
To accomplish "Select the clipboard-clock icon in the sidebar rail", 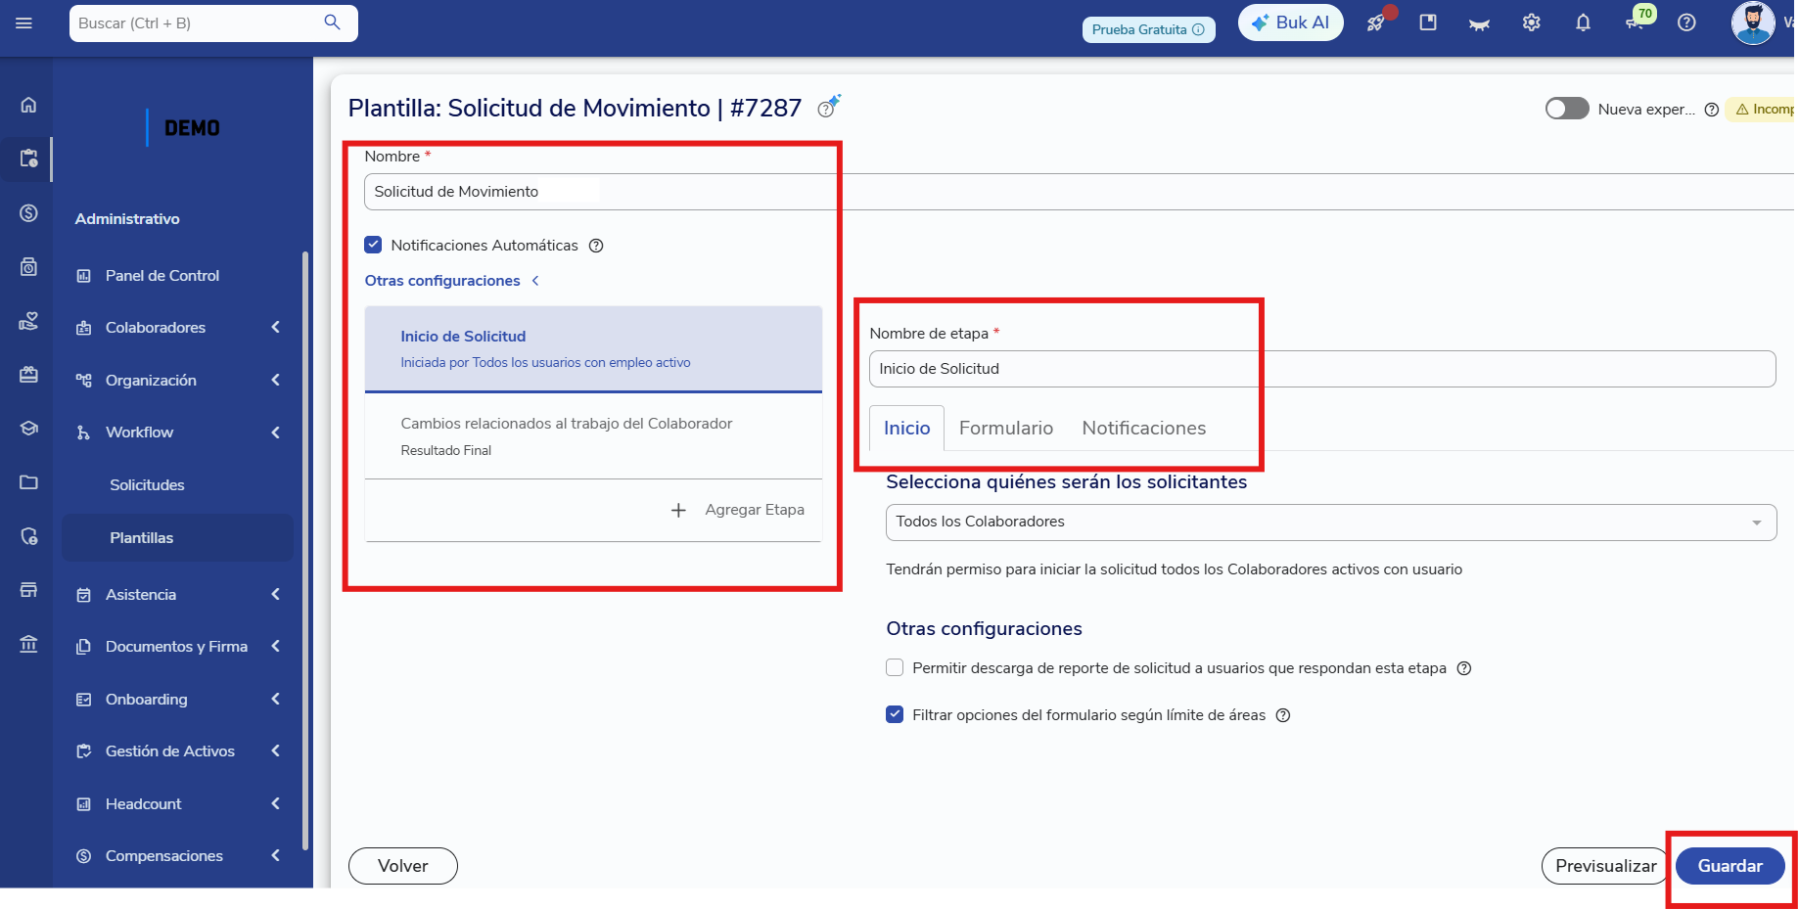I will [29, 158].
